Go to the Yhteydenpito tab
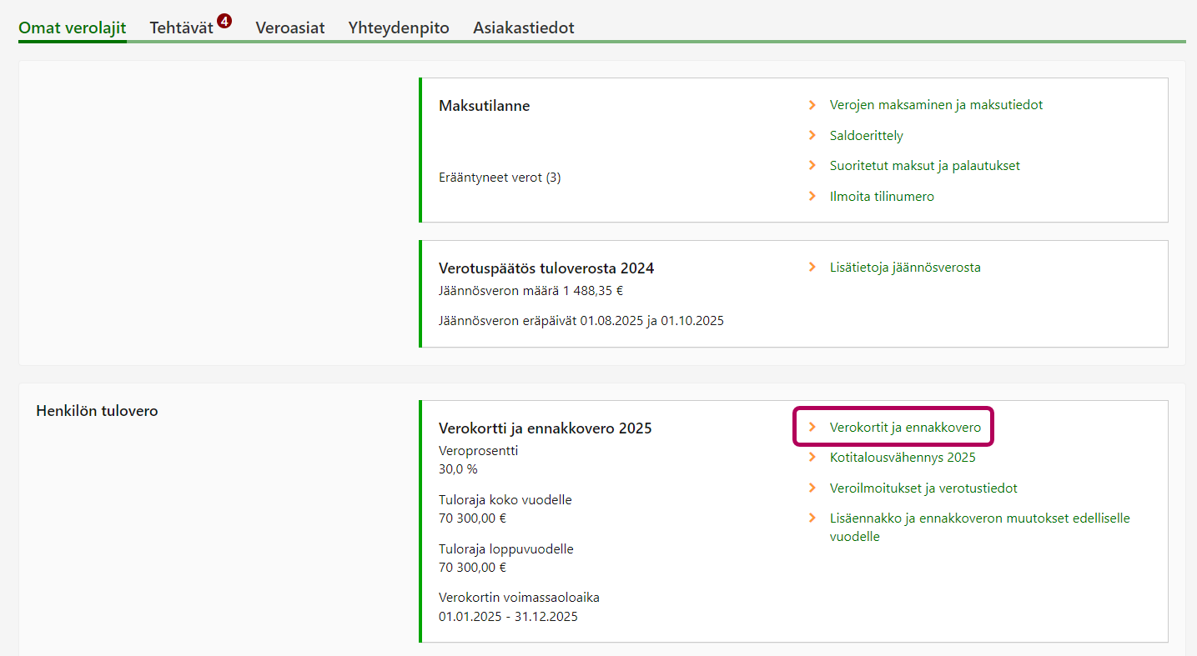The image size is (1197, 656). [x=399, y=28]
